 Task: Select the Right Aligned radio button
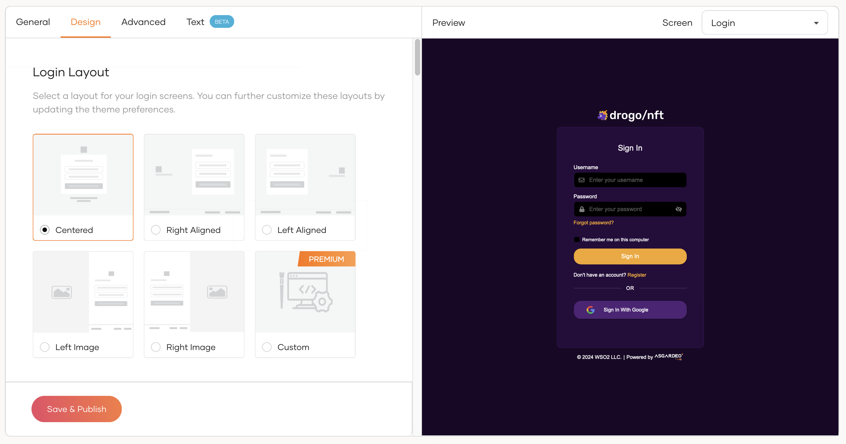click(x=156, y=230)
